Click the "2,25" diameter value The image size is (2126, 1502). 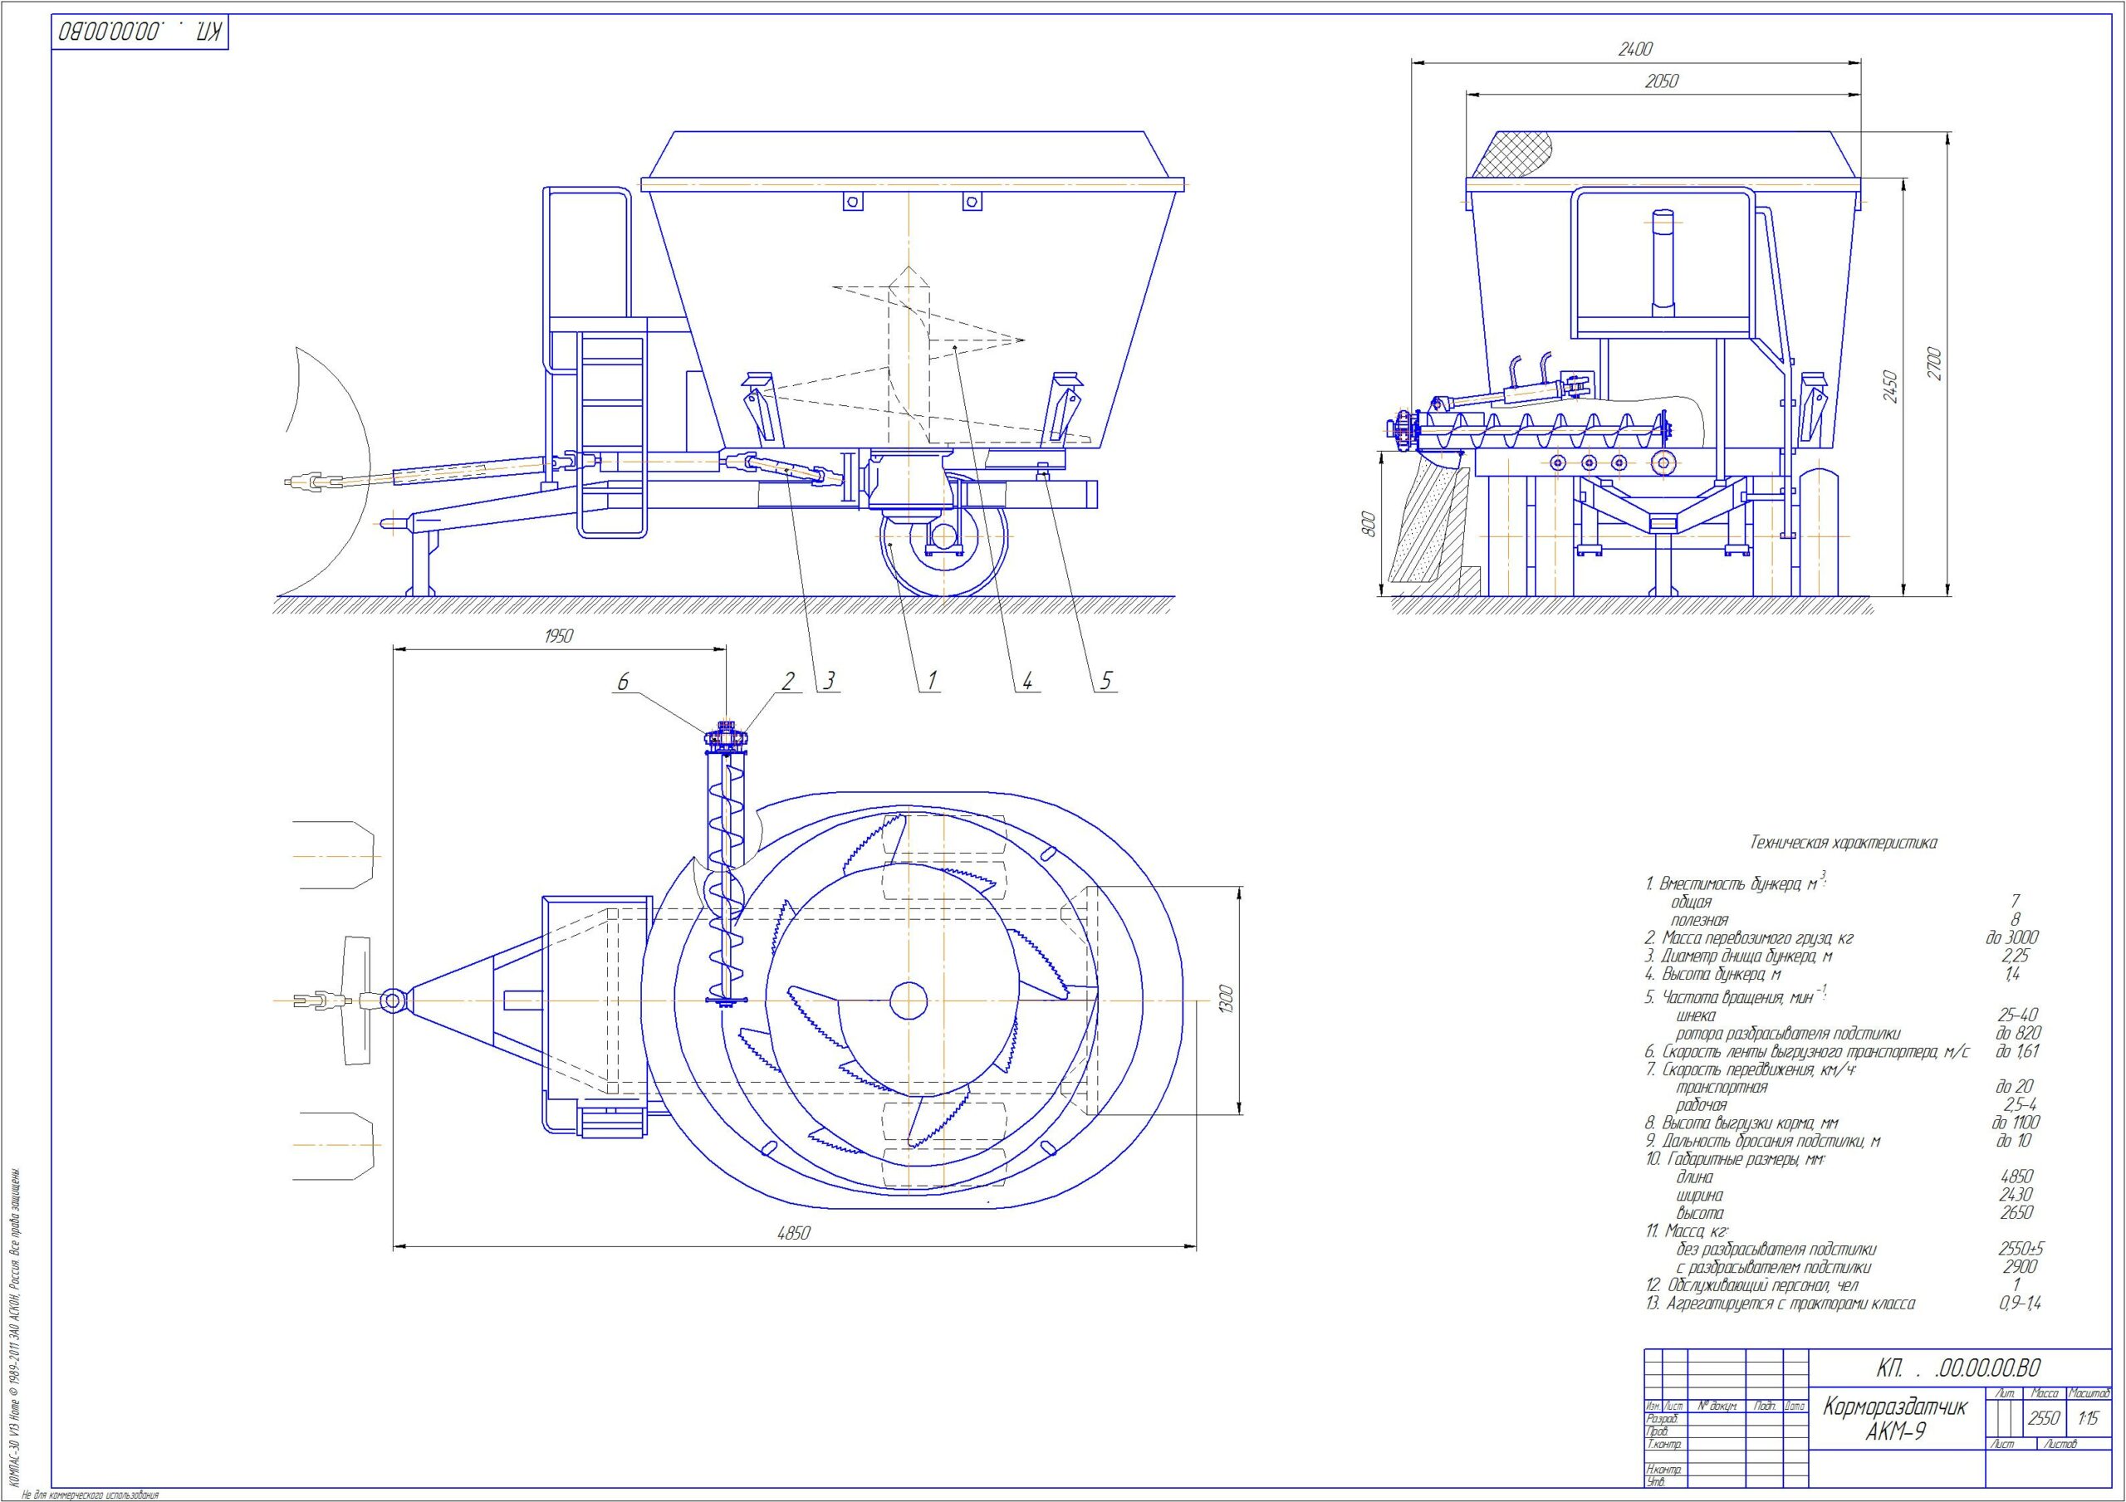[x=2016, y=956]
